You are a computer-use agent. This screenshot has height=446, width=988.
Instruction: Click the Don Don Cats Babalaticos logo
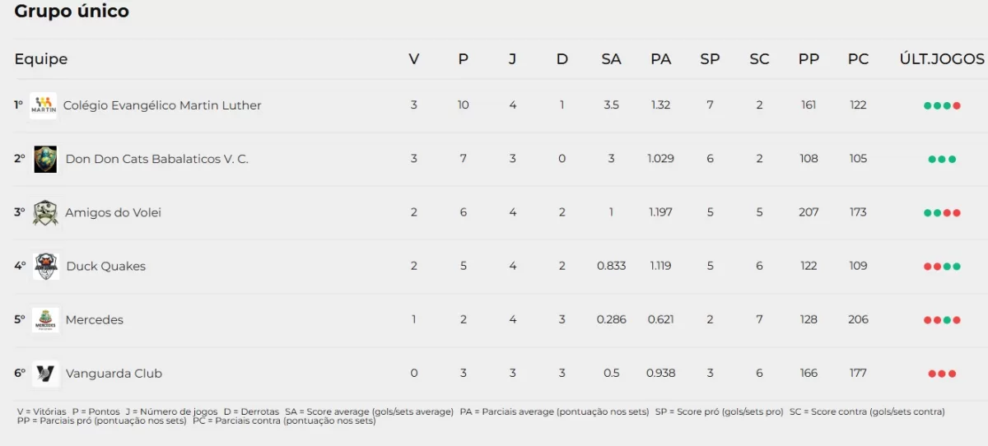tap(45, 159)
